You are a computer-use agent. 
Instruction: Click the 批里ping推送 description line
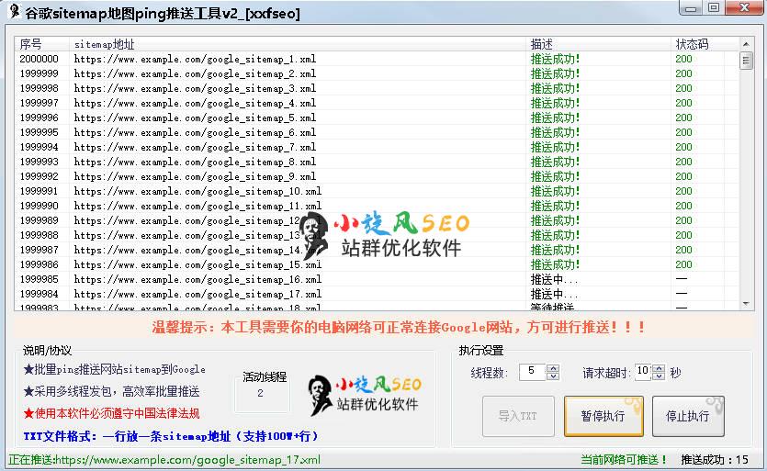115,370
